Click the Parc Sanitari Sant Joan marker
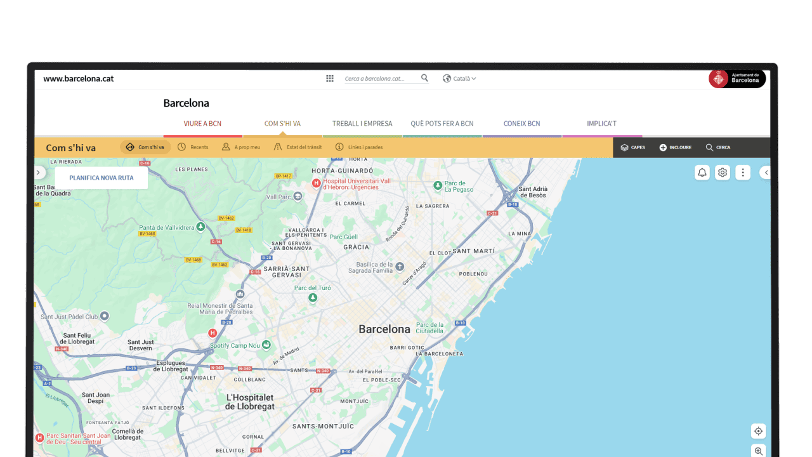 (39, 437)
